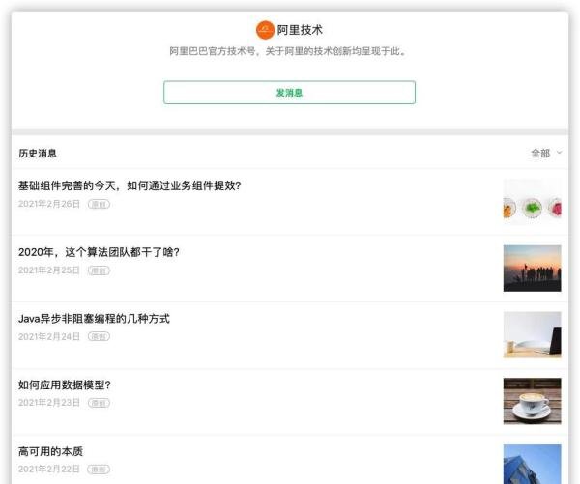Open article 如何应用数据模型?

[x=65, y=384]
